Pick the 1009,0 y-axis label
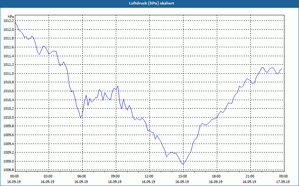299x186 pixels. click(x=9, y=161)
